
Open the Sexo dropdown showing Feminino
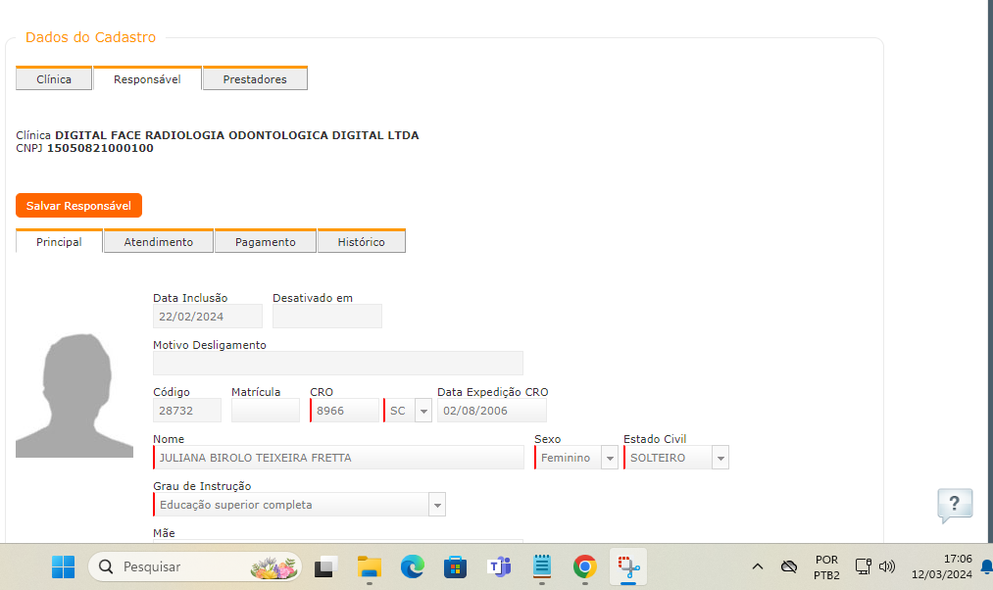[x=609, y=458]
